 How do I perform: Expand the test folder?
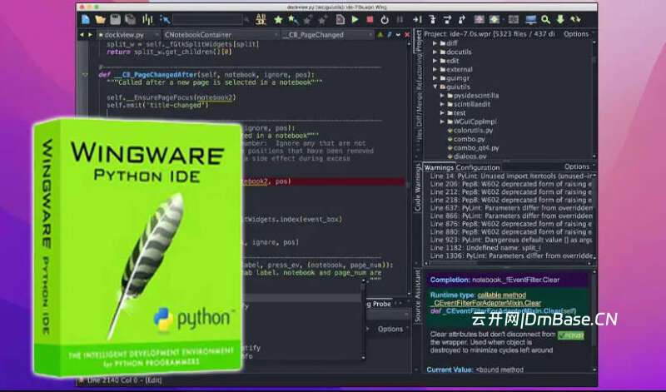[442, 113]
